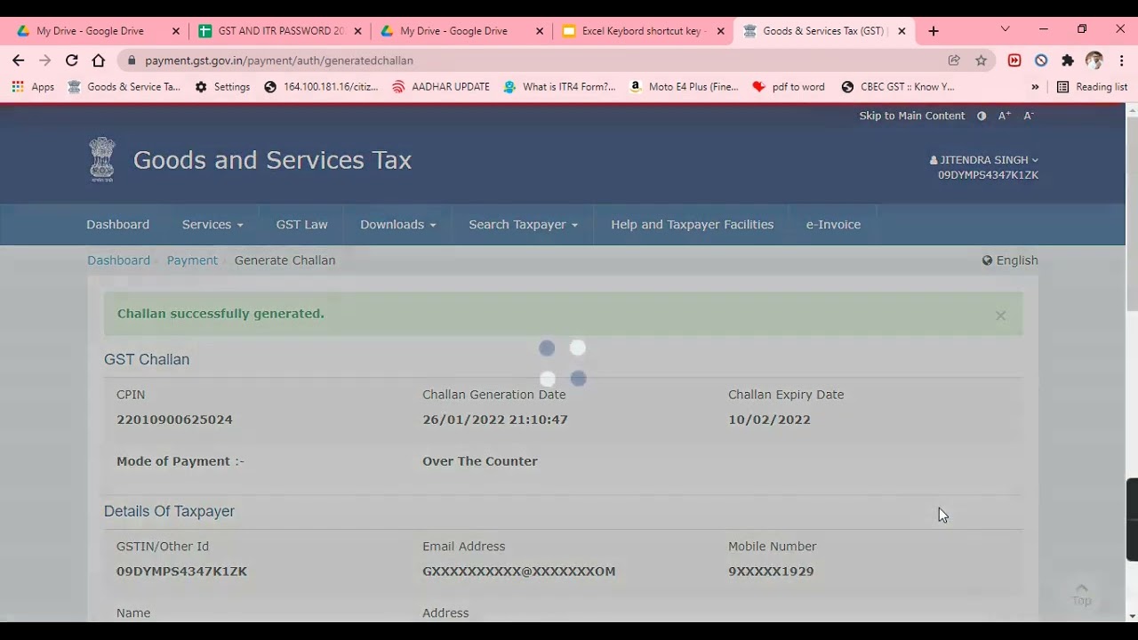Image resolution: width=1138 pixels, height=640 pixels.
Task: Close Goods & Services Tax tab
Action: click(902, 30)
